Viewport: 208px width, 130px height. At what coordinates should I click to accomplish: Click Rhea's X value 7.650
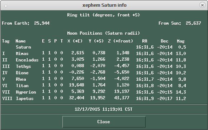(78, 79)
